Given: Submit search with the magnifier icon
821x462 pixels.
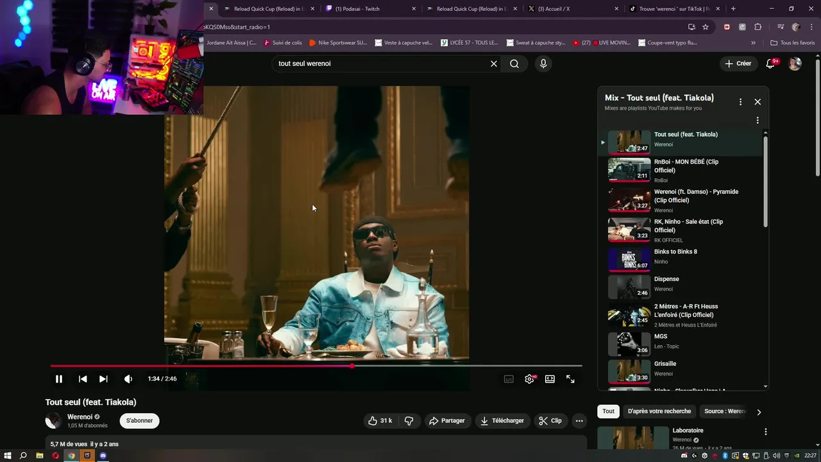Looking at the screenshot, I should tap(514, 64).
